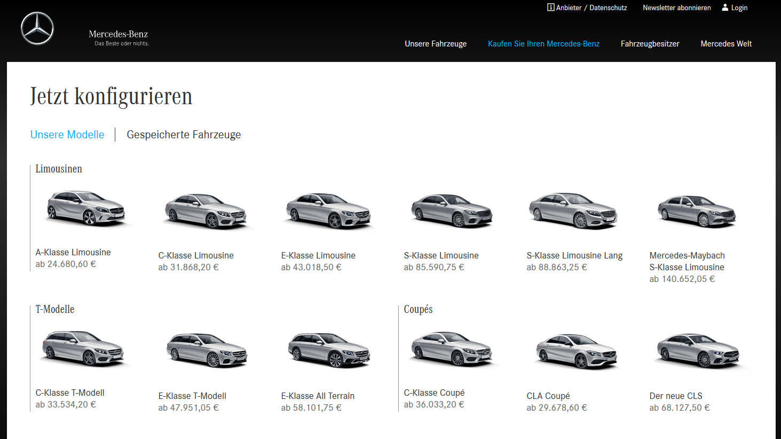The width and height of the screenshot is (781, 439).
Task: Open the Mercedes Welt menu
Action: coord(726,44)
